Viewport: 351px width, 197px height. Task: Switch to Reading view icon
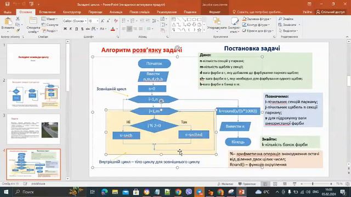point(285,184)
